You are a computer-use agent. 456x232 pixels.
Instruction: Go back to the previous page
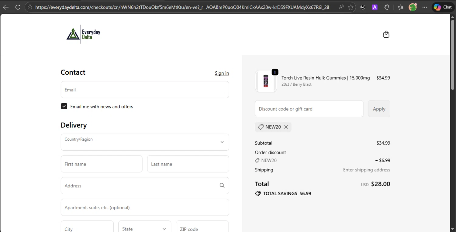click(x=6, y=7)
